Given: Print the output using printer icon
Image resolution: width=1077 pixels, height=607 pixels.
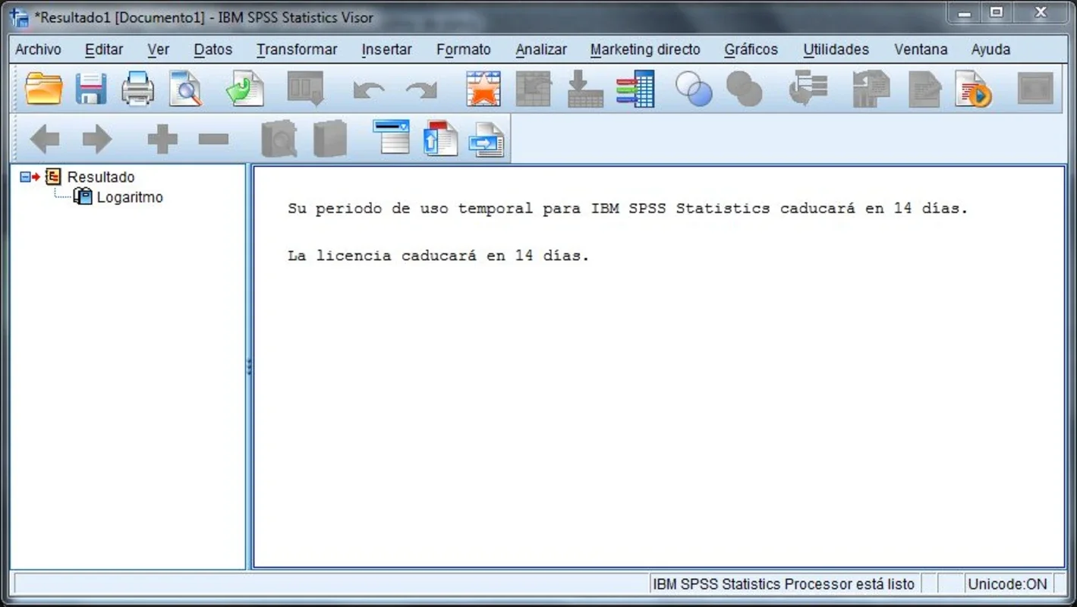Looking at the screenshot, I should click(x=138, y=89).
